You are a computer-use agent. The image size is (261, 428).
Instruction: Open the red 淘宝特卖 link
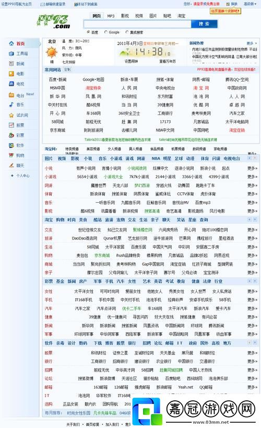(93, 88)
